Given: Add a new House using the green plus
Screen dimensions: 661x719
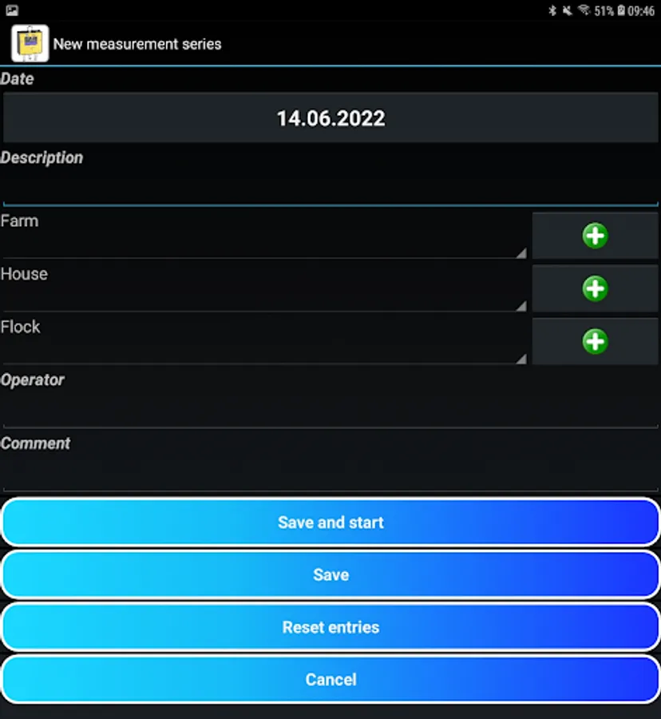Looking at the screenshot, I should [595, 288].
